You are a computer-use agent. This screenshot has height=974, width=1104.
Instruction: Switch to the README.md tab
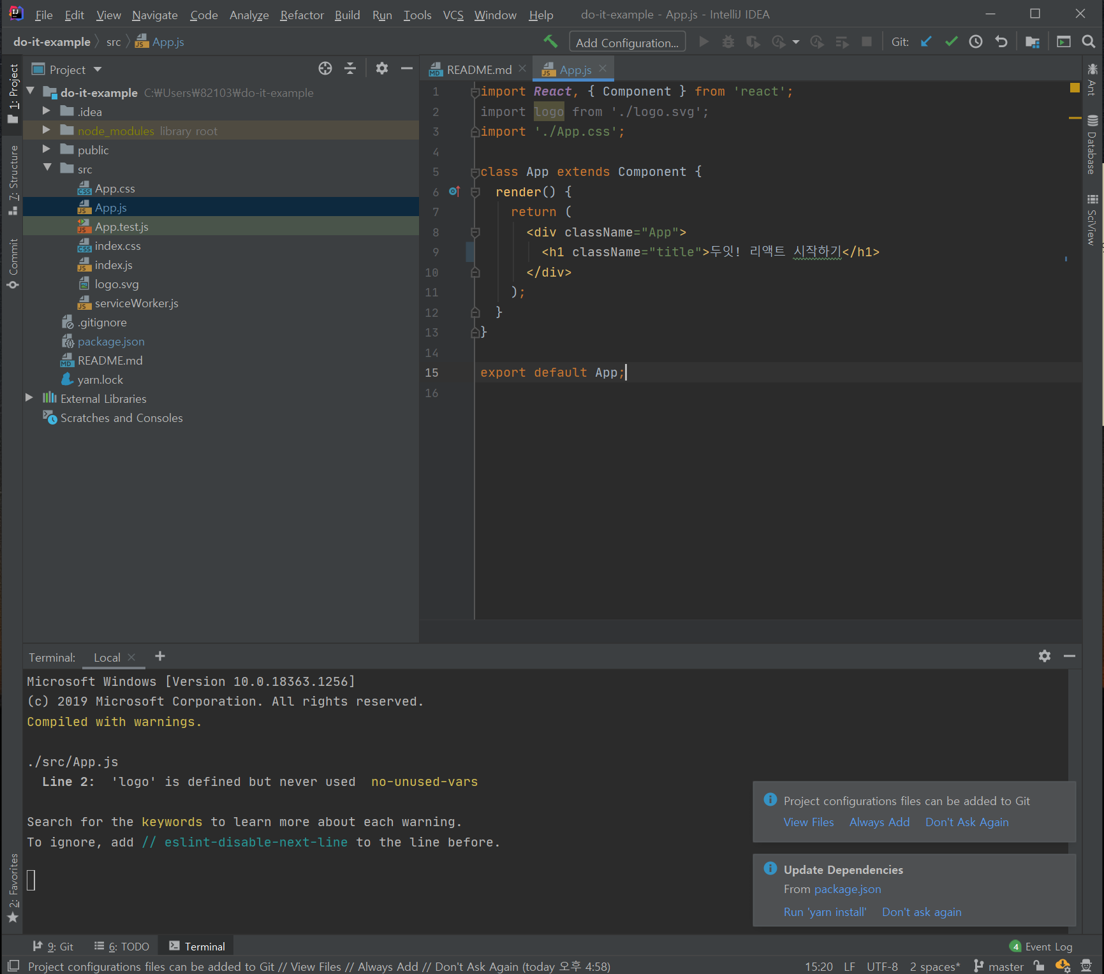pyautogui.click(x=478, y=69)
